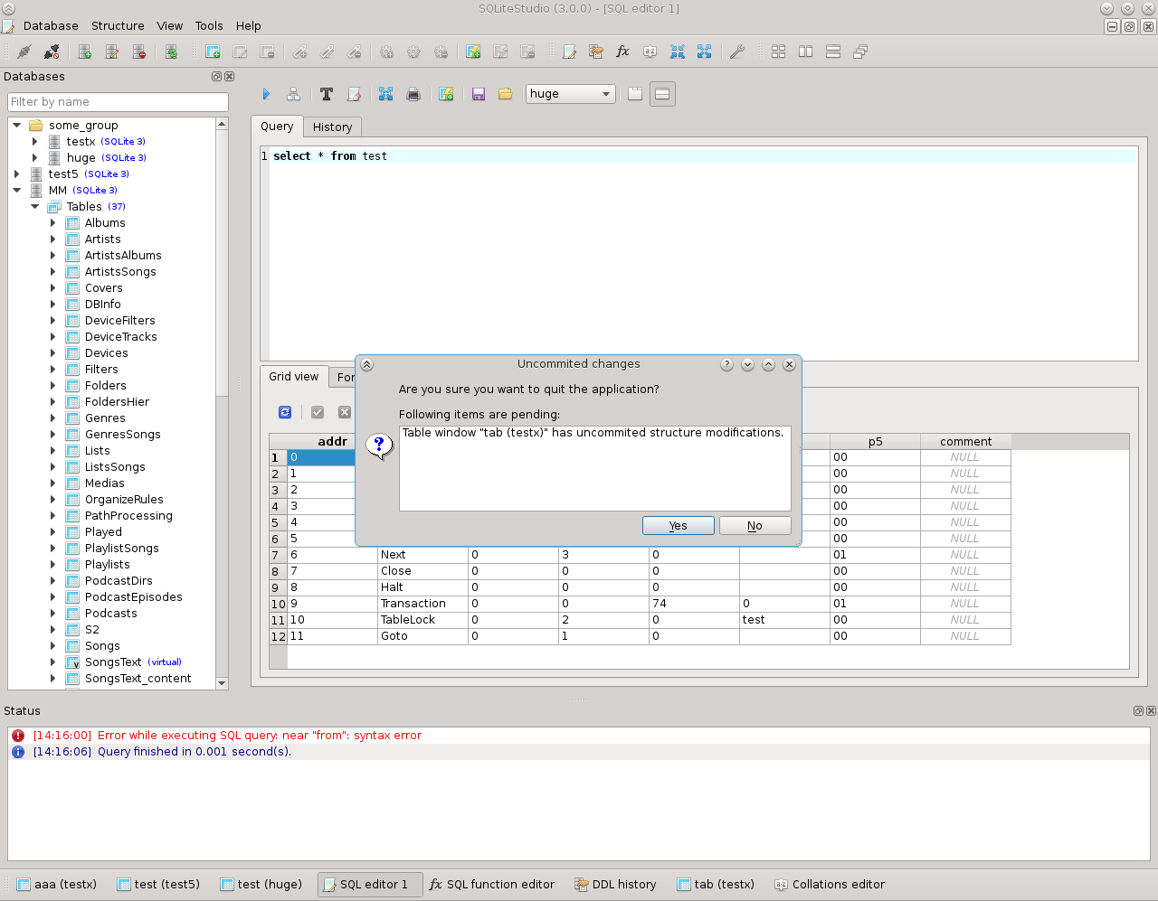
Task: Click No to cancel quitting
Action: tap(755, 526)
